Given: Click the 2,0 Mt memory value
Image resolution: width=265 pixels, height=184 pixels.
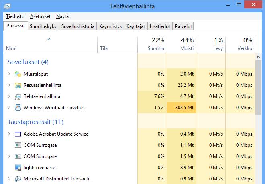Looking at the screenshot, I should click(187, 74).
